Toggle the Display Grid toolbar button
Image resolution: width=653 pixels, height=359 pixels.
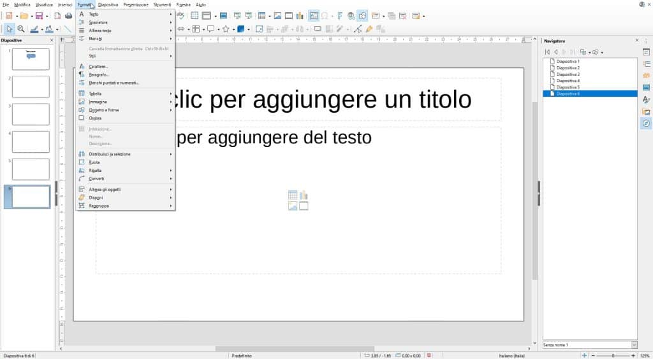click(194, 16)
